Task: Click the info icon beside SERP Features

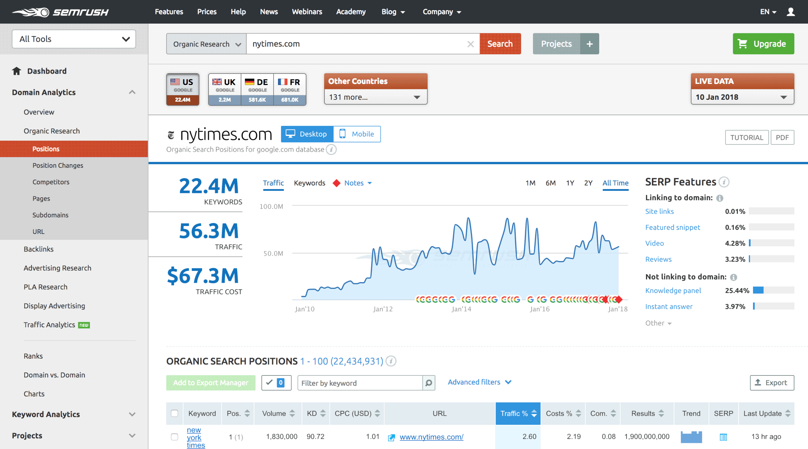Action: click(x=724, y=182)
